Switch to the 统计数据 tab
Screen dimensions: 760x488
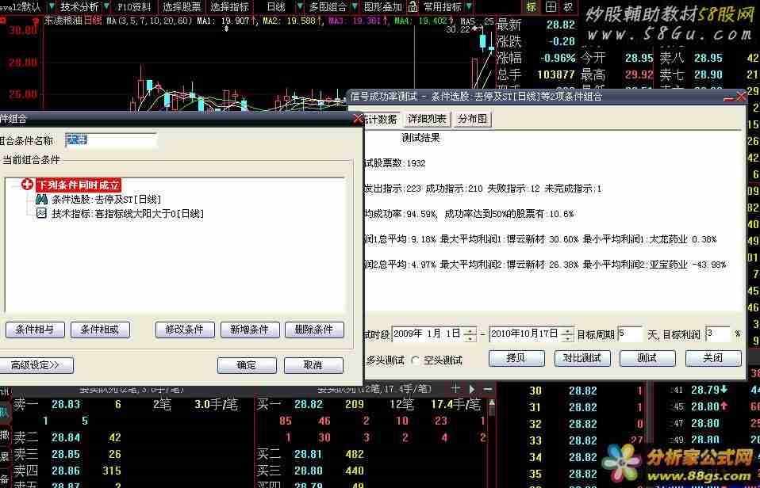pos(381,119)
